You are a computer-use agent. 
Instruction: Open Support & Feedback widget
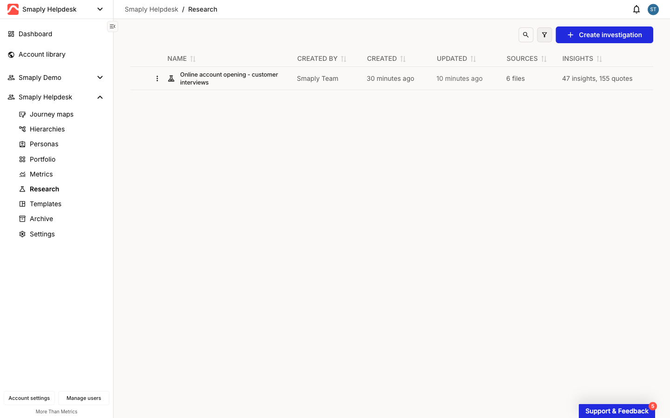[617, 411]
